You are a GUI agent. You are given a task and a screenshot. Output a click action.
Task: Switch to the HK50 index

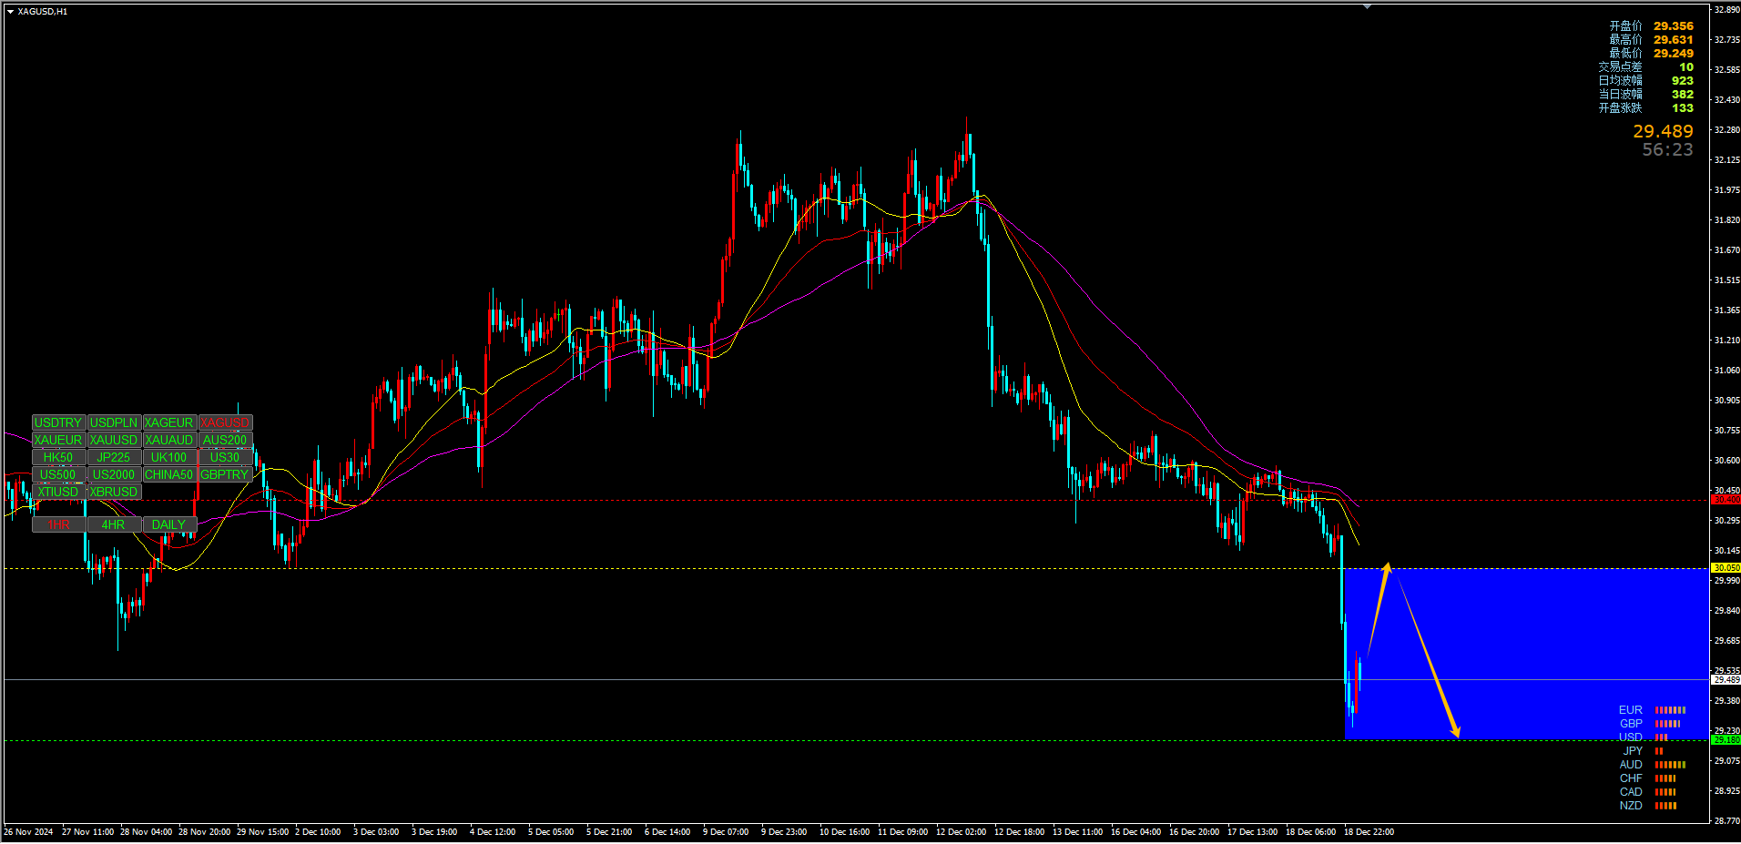click(58, 457)
